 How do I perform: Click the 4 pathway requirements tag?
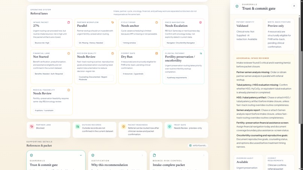point(177,78)
